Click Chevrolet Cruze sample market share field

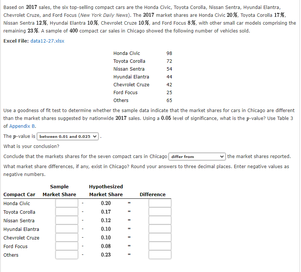67,238
